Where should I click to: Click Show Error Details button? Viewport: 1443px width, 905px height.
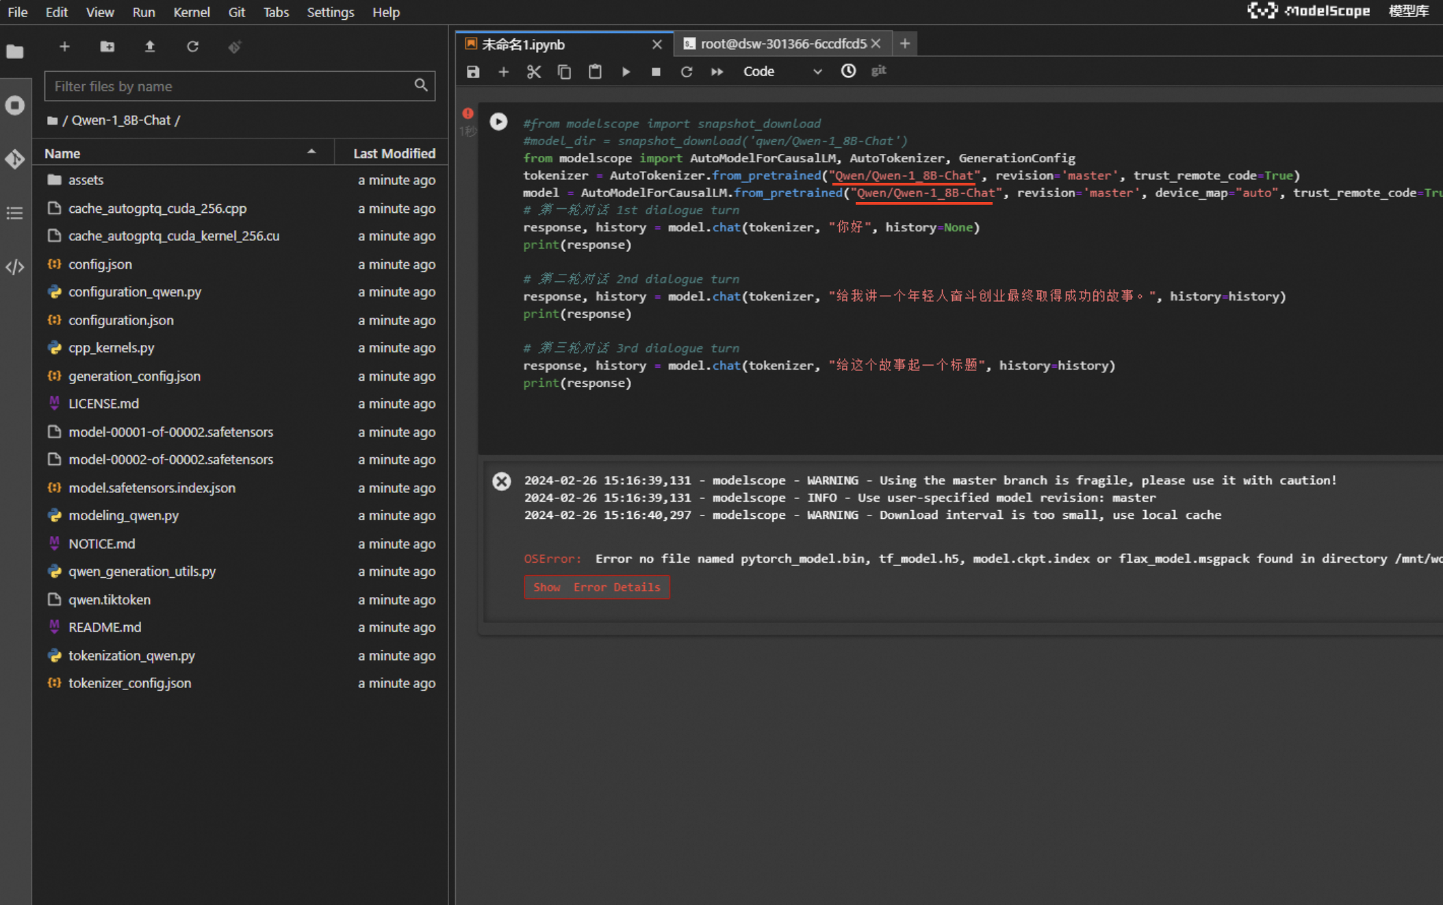596,587
